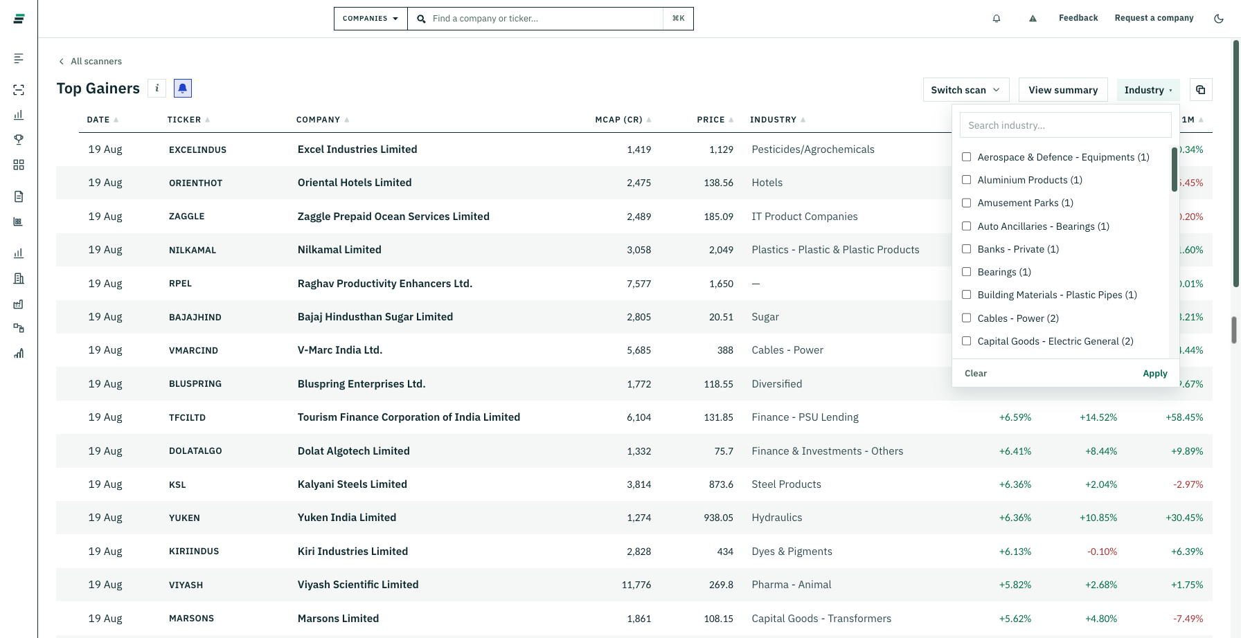Tick Banks - Private (1)
The width and height of the screenshot is (1241, 638).
click(966, 249)
